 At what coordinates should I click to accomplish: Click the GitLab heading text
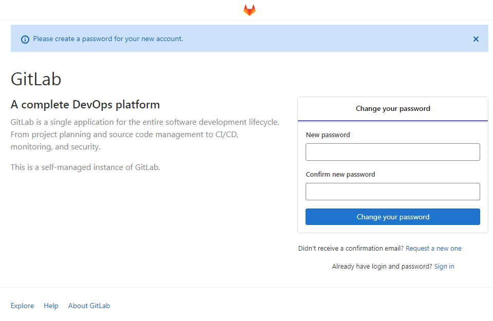pyautogui.click(x=36, y=79)
